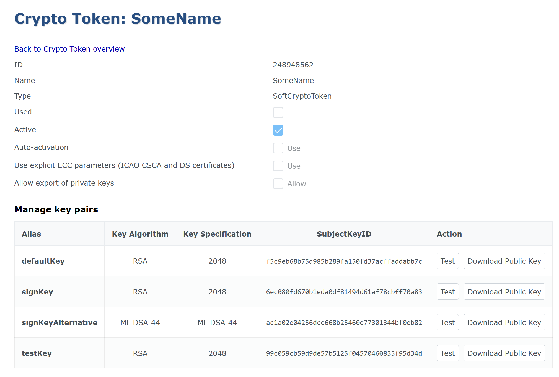Select the defaultKey SubjectKeyID value
Viewport: 559px width, 377px height.
(344, 261)
